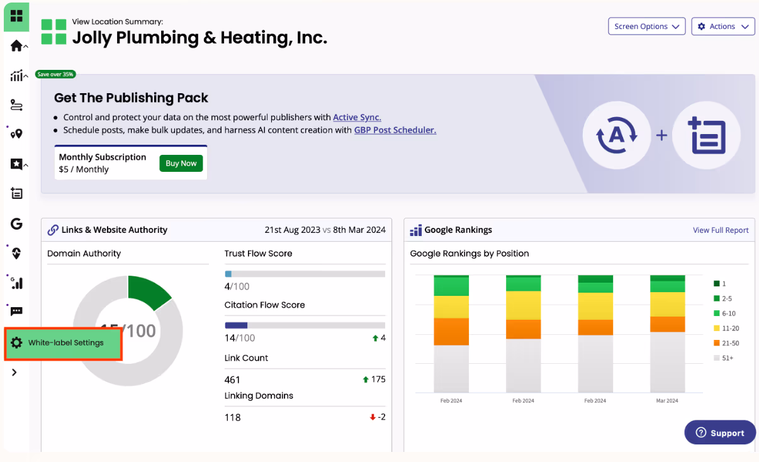Open the bar chart reports sidebar icon

pos(16,76)
